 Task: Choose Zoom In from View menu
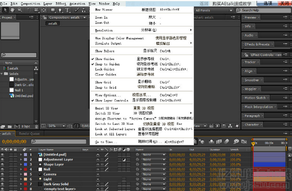(x=142, y=17)
